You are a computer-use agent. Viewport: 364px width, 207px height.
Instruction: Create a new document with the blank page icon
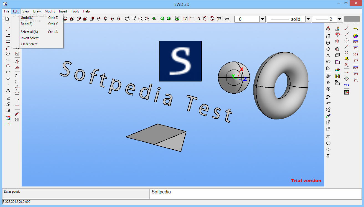coord(7,19)
